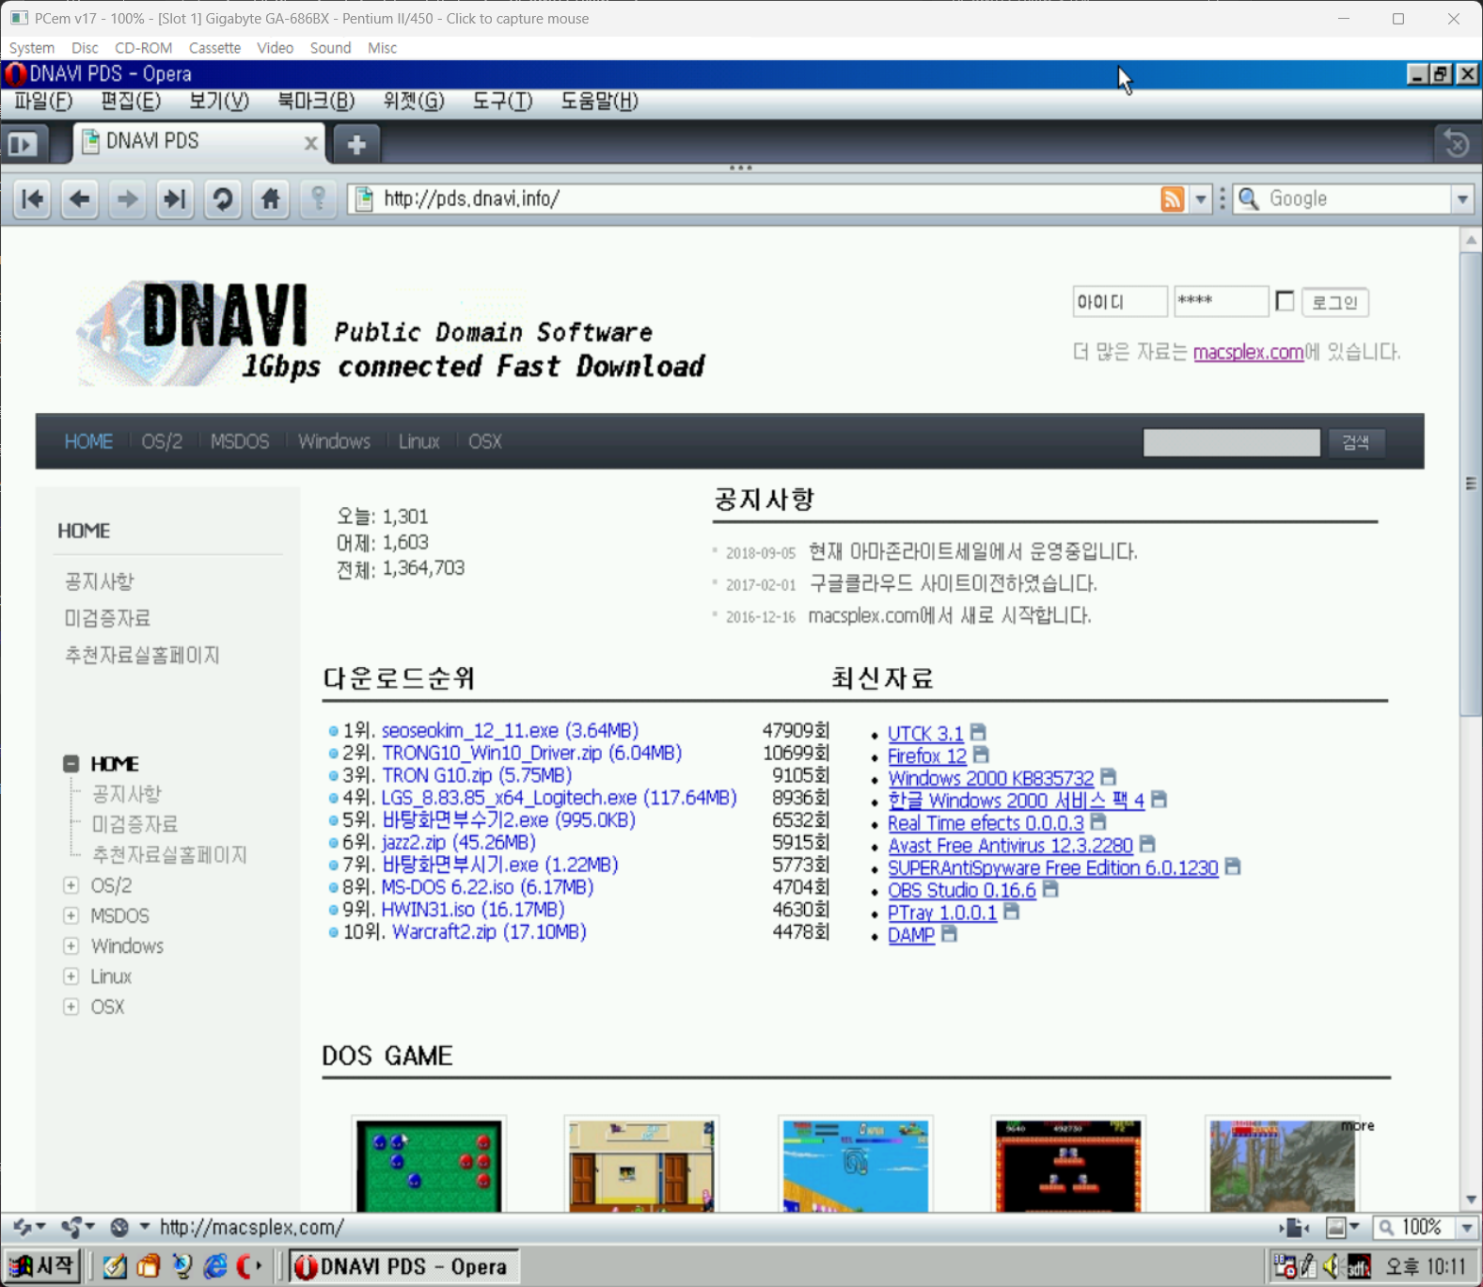Toggle the Opera side panel icon
This screenshot has height=1287, width=1483.
(23, 144)
